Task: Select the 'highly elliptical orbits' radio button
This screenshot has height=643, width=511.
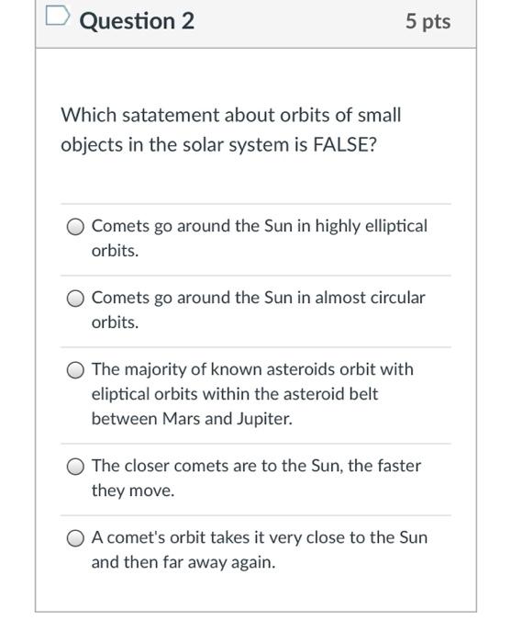Action: [x=76, y=227]
